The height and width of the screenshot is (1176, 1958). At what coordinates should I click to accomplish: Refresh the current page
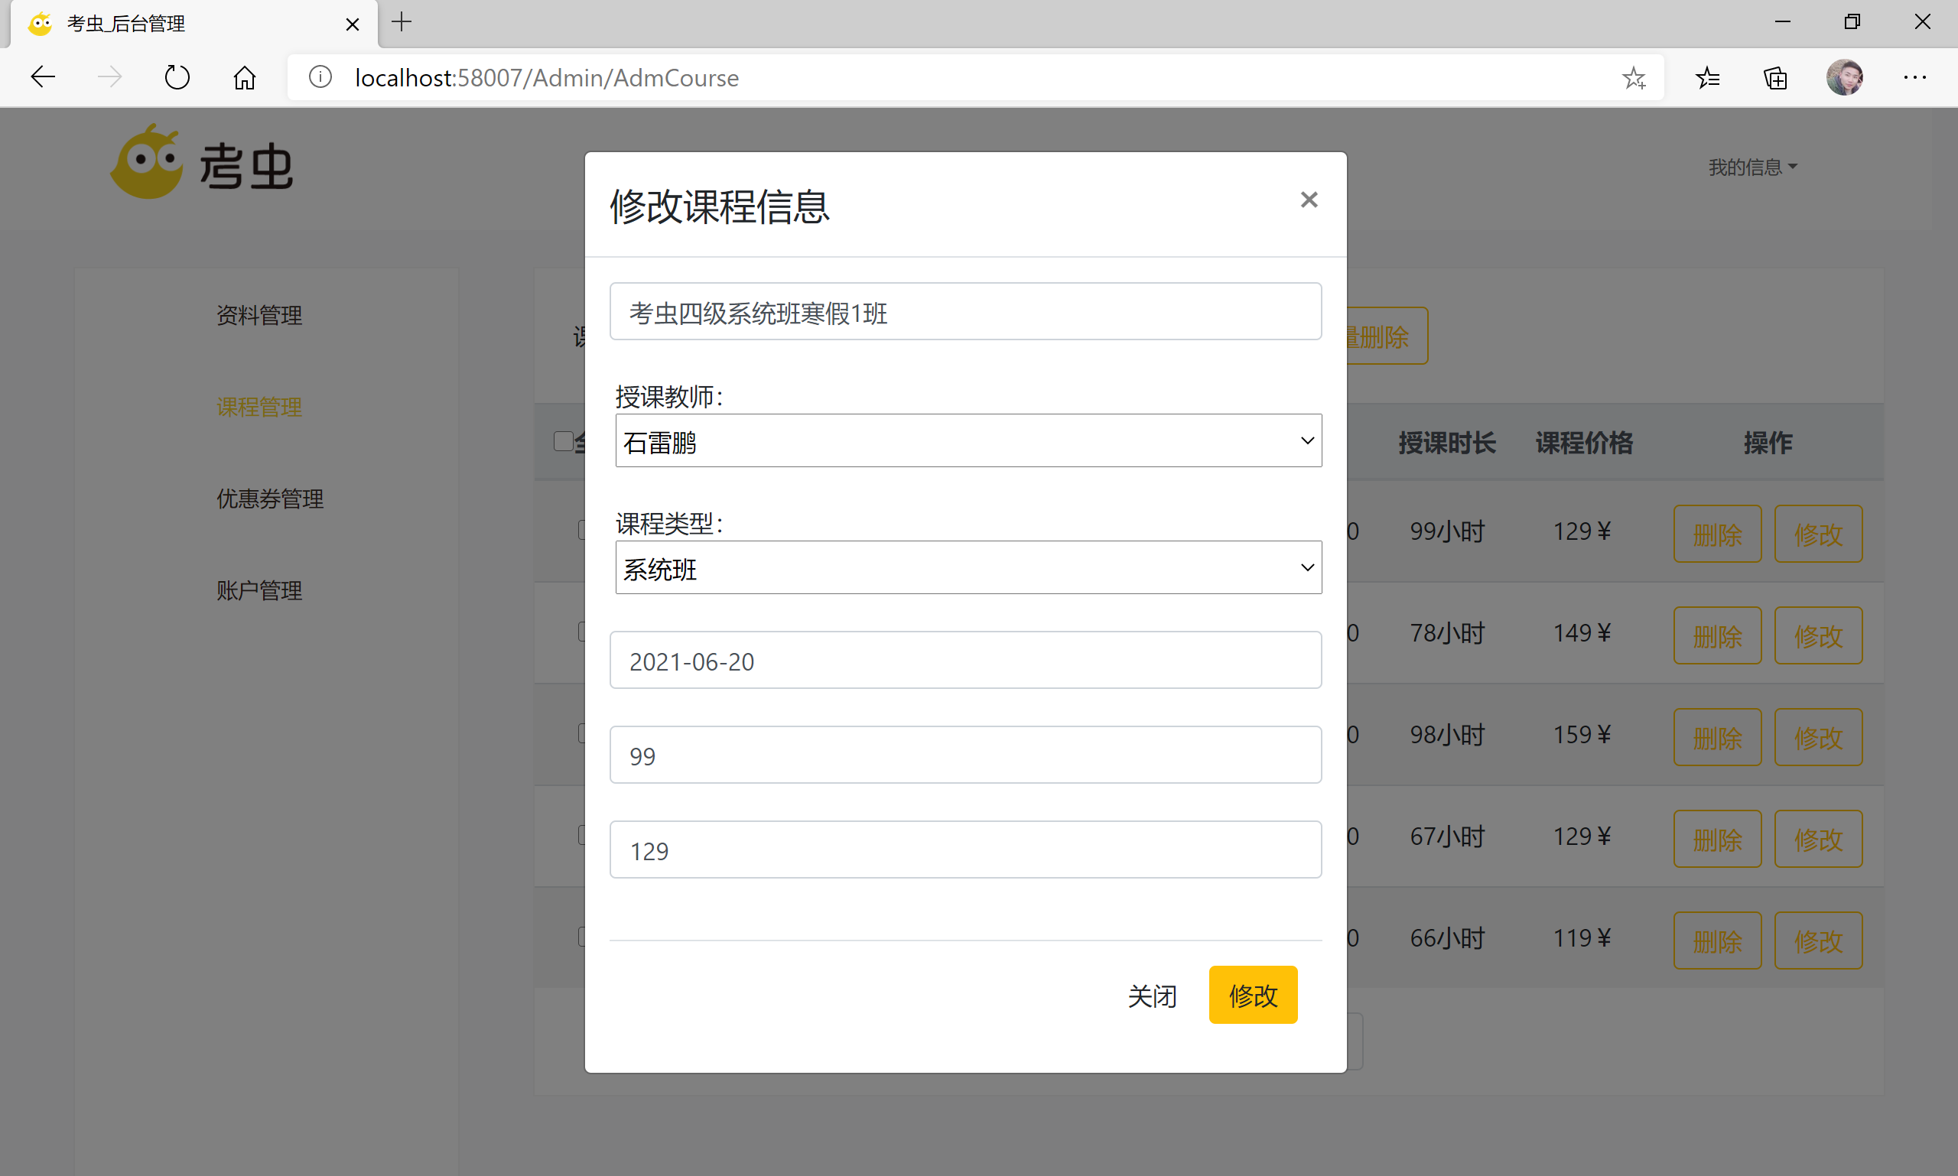[177, 77]
